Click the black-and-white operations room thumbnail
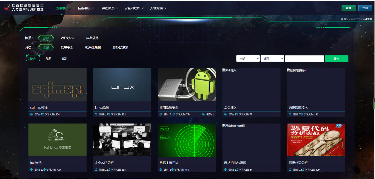The height and width of the screenshot is (179, 375). pyautogui.click(x=122, y=140)
